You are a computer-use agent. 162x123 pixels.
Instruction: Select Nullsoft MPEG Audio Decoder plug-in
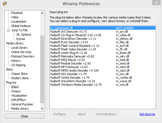click(x=103, y=70)
